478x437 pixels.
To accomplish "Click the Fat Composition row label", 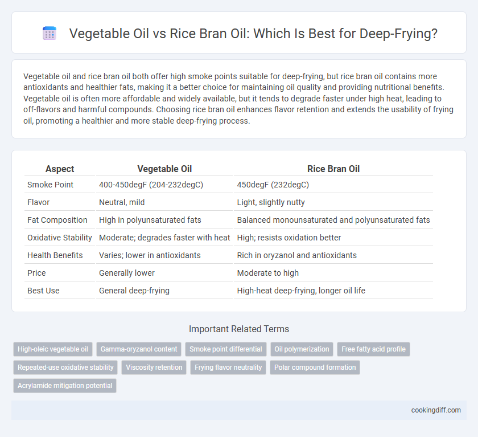I will (60, 220).
